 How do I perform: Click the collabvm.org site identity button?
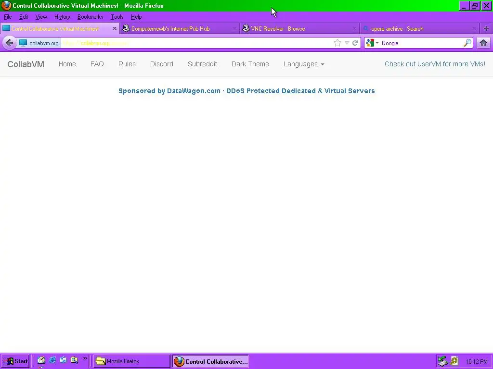click(x=39, y=43)
